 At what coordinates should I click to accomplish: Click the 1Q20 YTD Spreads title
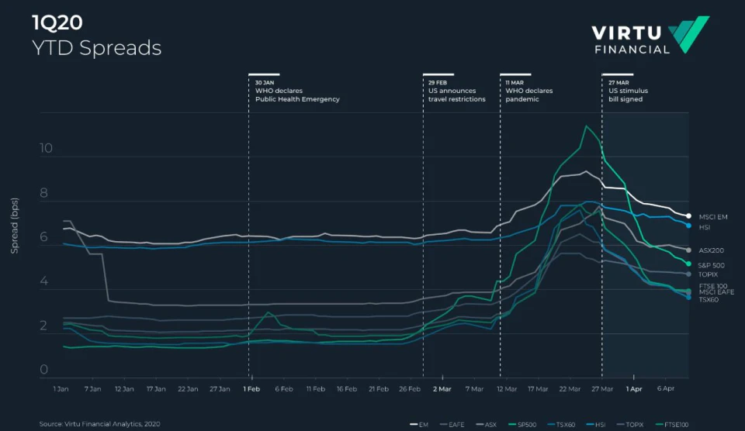click(x=96, y=36)
